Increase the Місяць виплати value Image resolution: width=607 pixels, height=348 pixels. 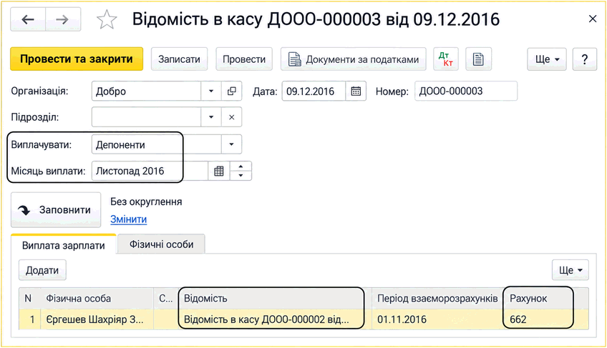click(241, 166)
